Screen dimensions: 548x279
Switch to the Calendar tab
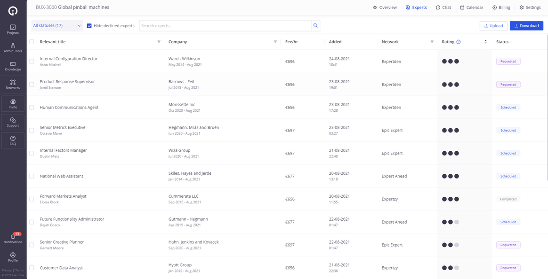tap(471, 7)
